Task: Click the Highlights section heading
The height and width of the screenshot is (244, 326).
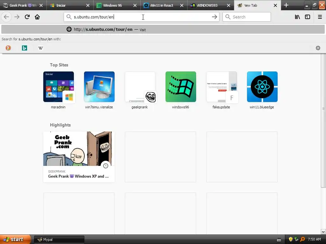Action: (60, 125)
